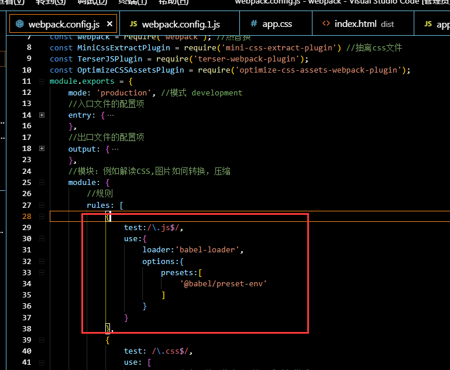Image resolution: width=450 pixels, height=370 pixels.
Task: Click the 'production' mode string
Action: pyautogui.click(x=123, y=92)
